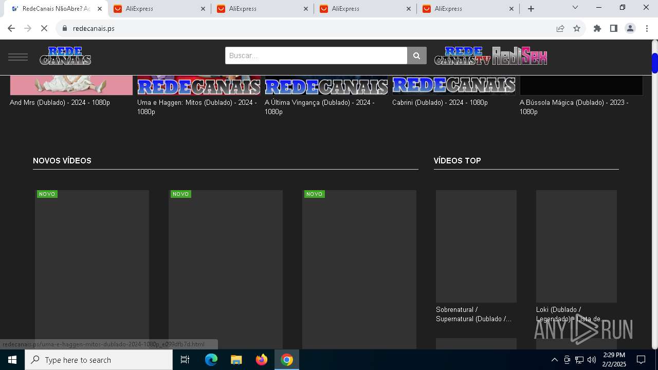The height and width of the screenshot is (370, 658).
Task: Close the first AliExpress tab
Action: click(203, 9)
